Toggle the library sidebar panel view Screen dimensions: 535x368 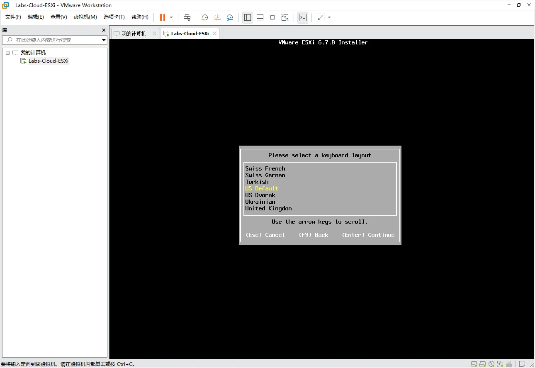248,17
